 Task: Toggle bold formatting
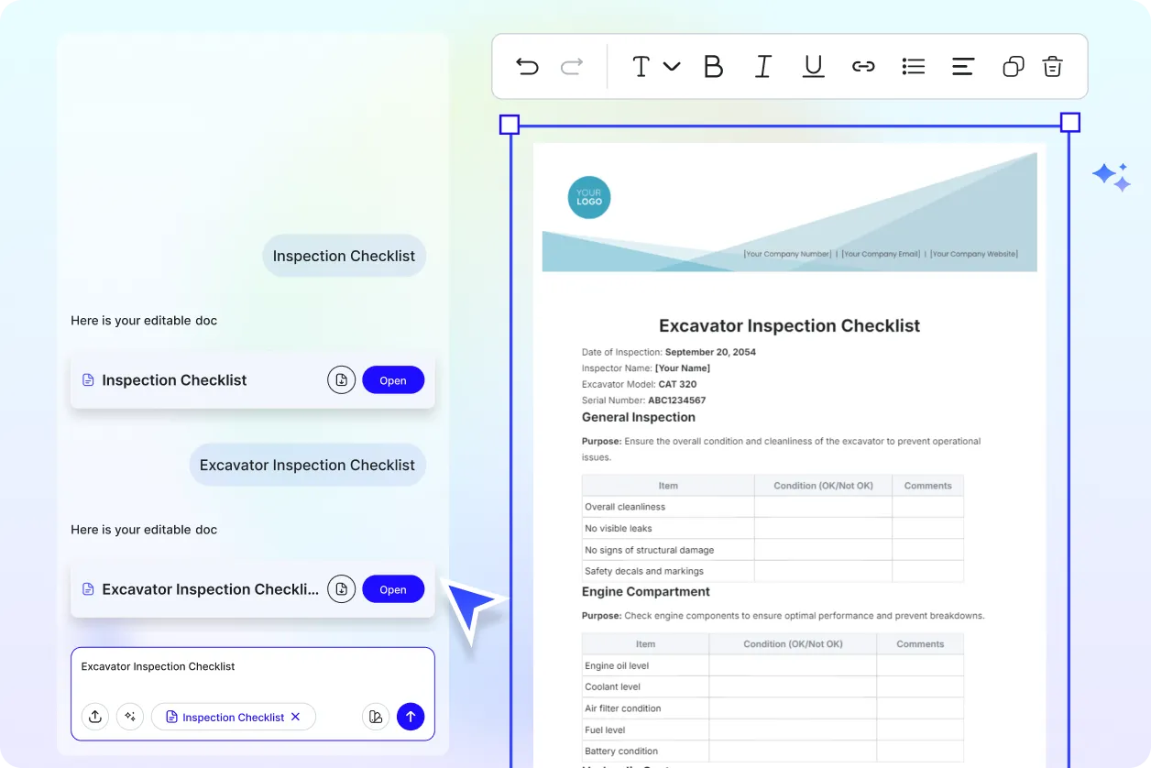click(713, 66)
